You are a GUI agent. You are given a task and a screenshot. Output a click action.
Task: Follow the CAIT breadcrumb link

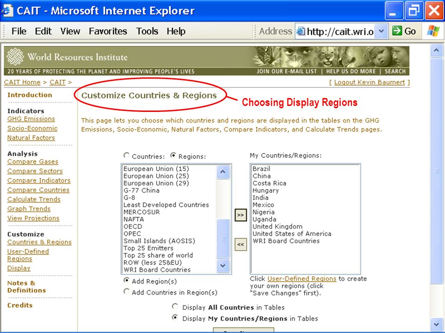pyautogui.click(x=57, y=82)
